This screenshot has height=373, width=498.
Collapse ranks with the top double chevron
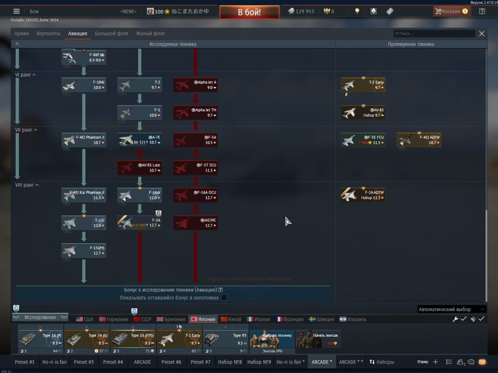(17, 44)
